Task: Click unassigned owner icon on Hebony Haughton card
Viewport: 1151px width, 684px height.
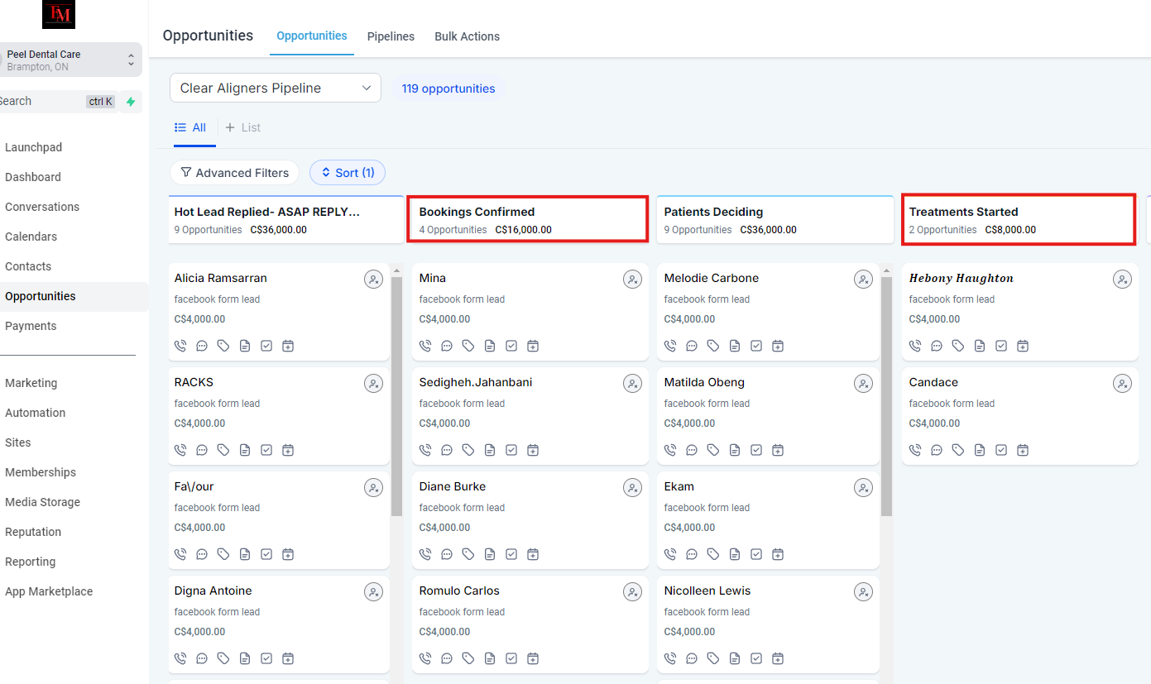Action: coord(1122,280)
